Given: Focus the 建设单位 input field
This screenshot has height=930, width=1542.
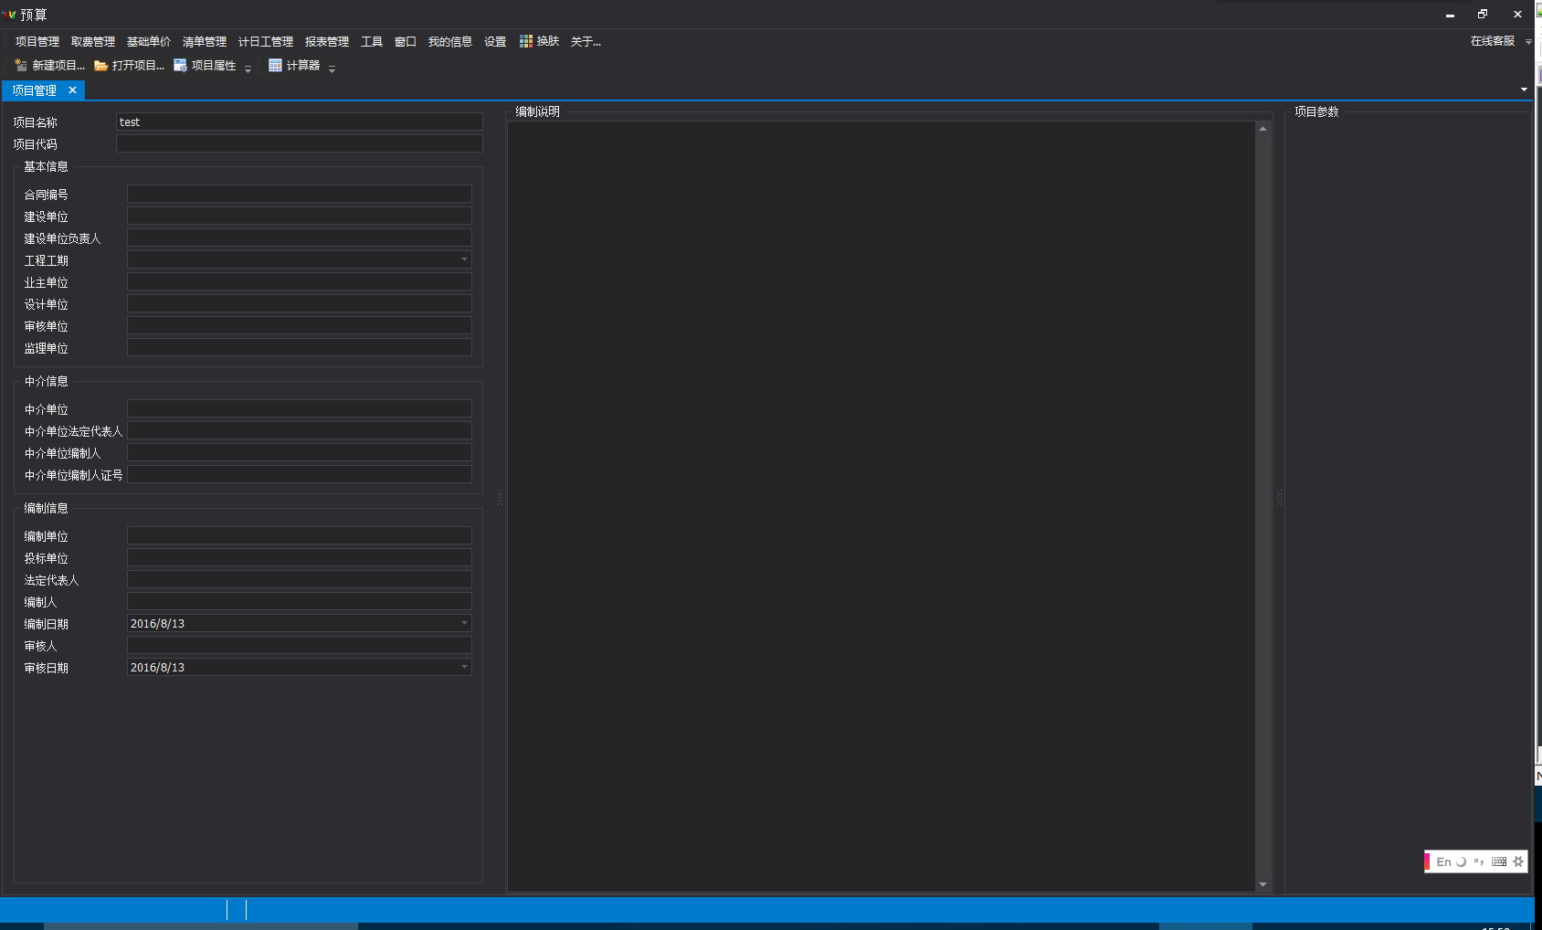Looking at the screenshot, I should (300, 216).
